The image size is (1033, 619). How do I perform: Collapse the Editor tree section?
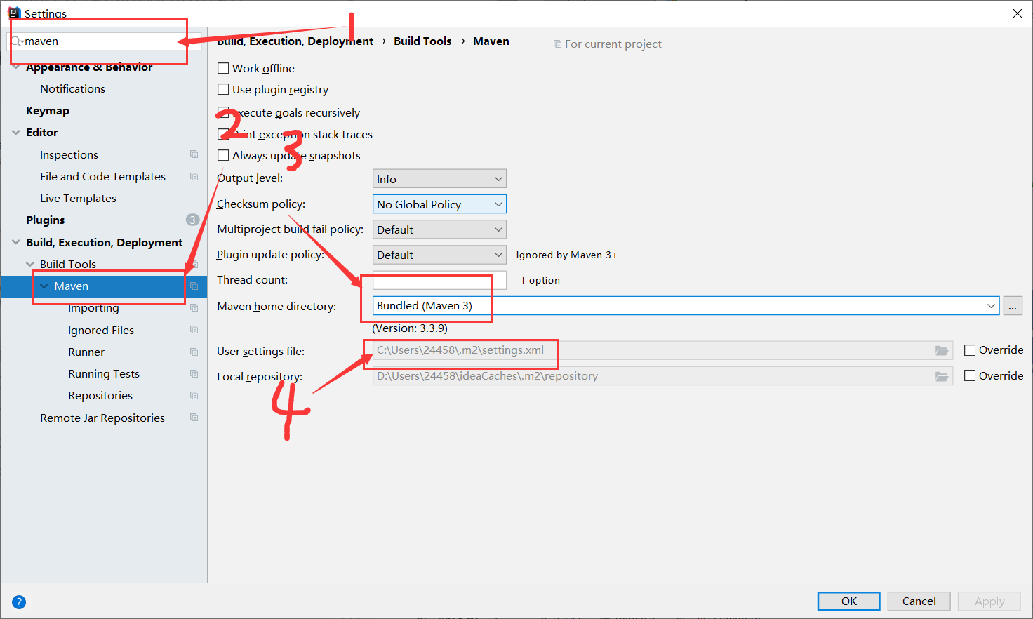tap(15, 132)
